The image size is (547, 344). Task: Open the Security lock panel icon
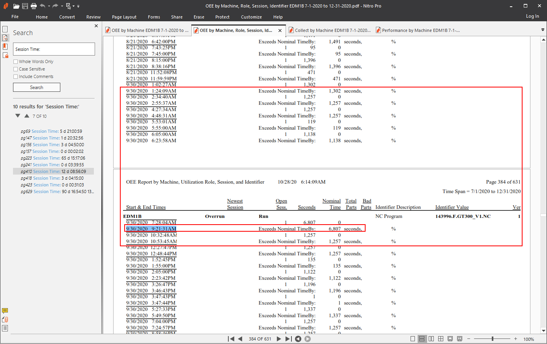pos(5,55)
